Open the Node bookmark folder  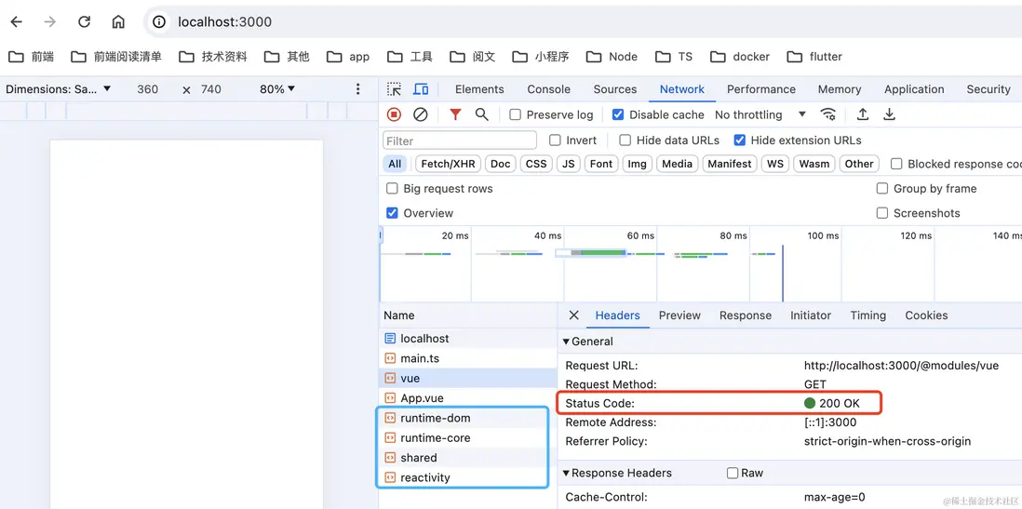612,57
